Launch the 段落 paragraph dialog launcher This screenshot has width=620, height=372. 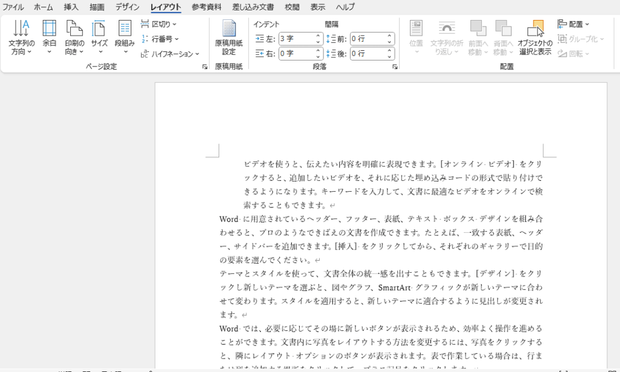pos(395,67)
